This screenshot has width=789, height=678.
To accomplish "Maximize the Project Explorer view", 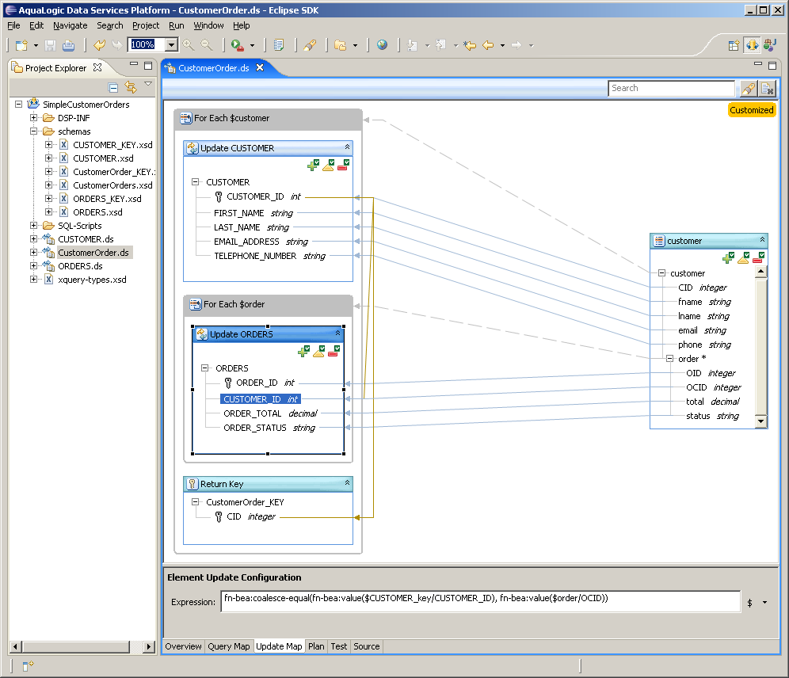I will [x=148, y=66].
